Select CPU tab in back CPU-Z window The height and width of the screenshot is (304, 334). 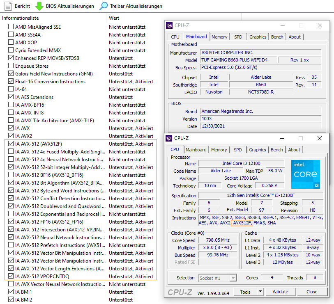click(x=175, y=37)
